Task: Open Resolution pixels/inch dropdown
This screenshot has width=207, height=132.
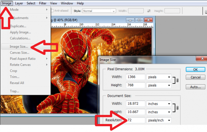Action: (159, 120)
